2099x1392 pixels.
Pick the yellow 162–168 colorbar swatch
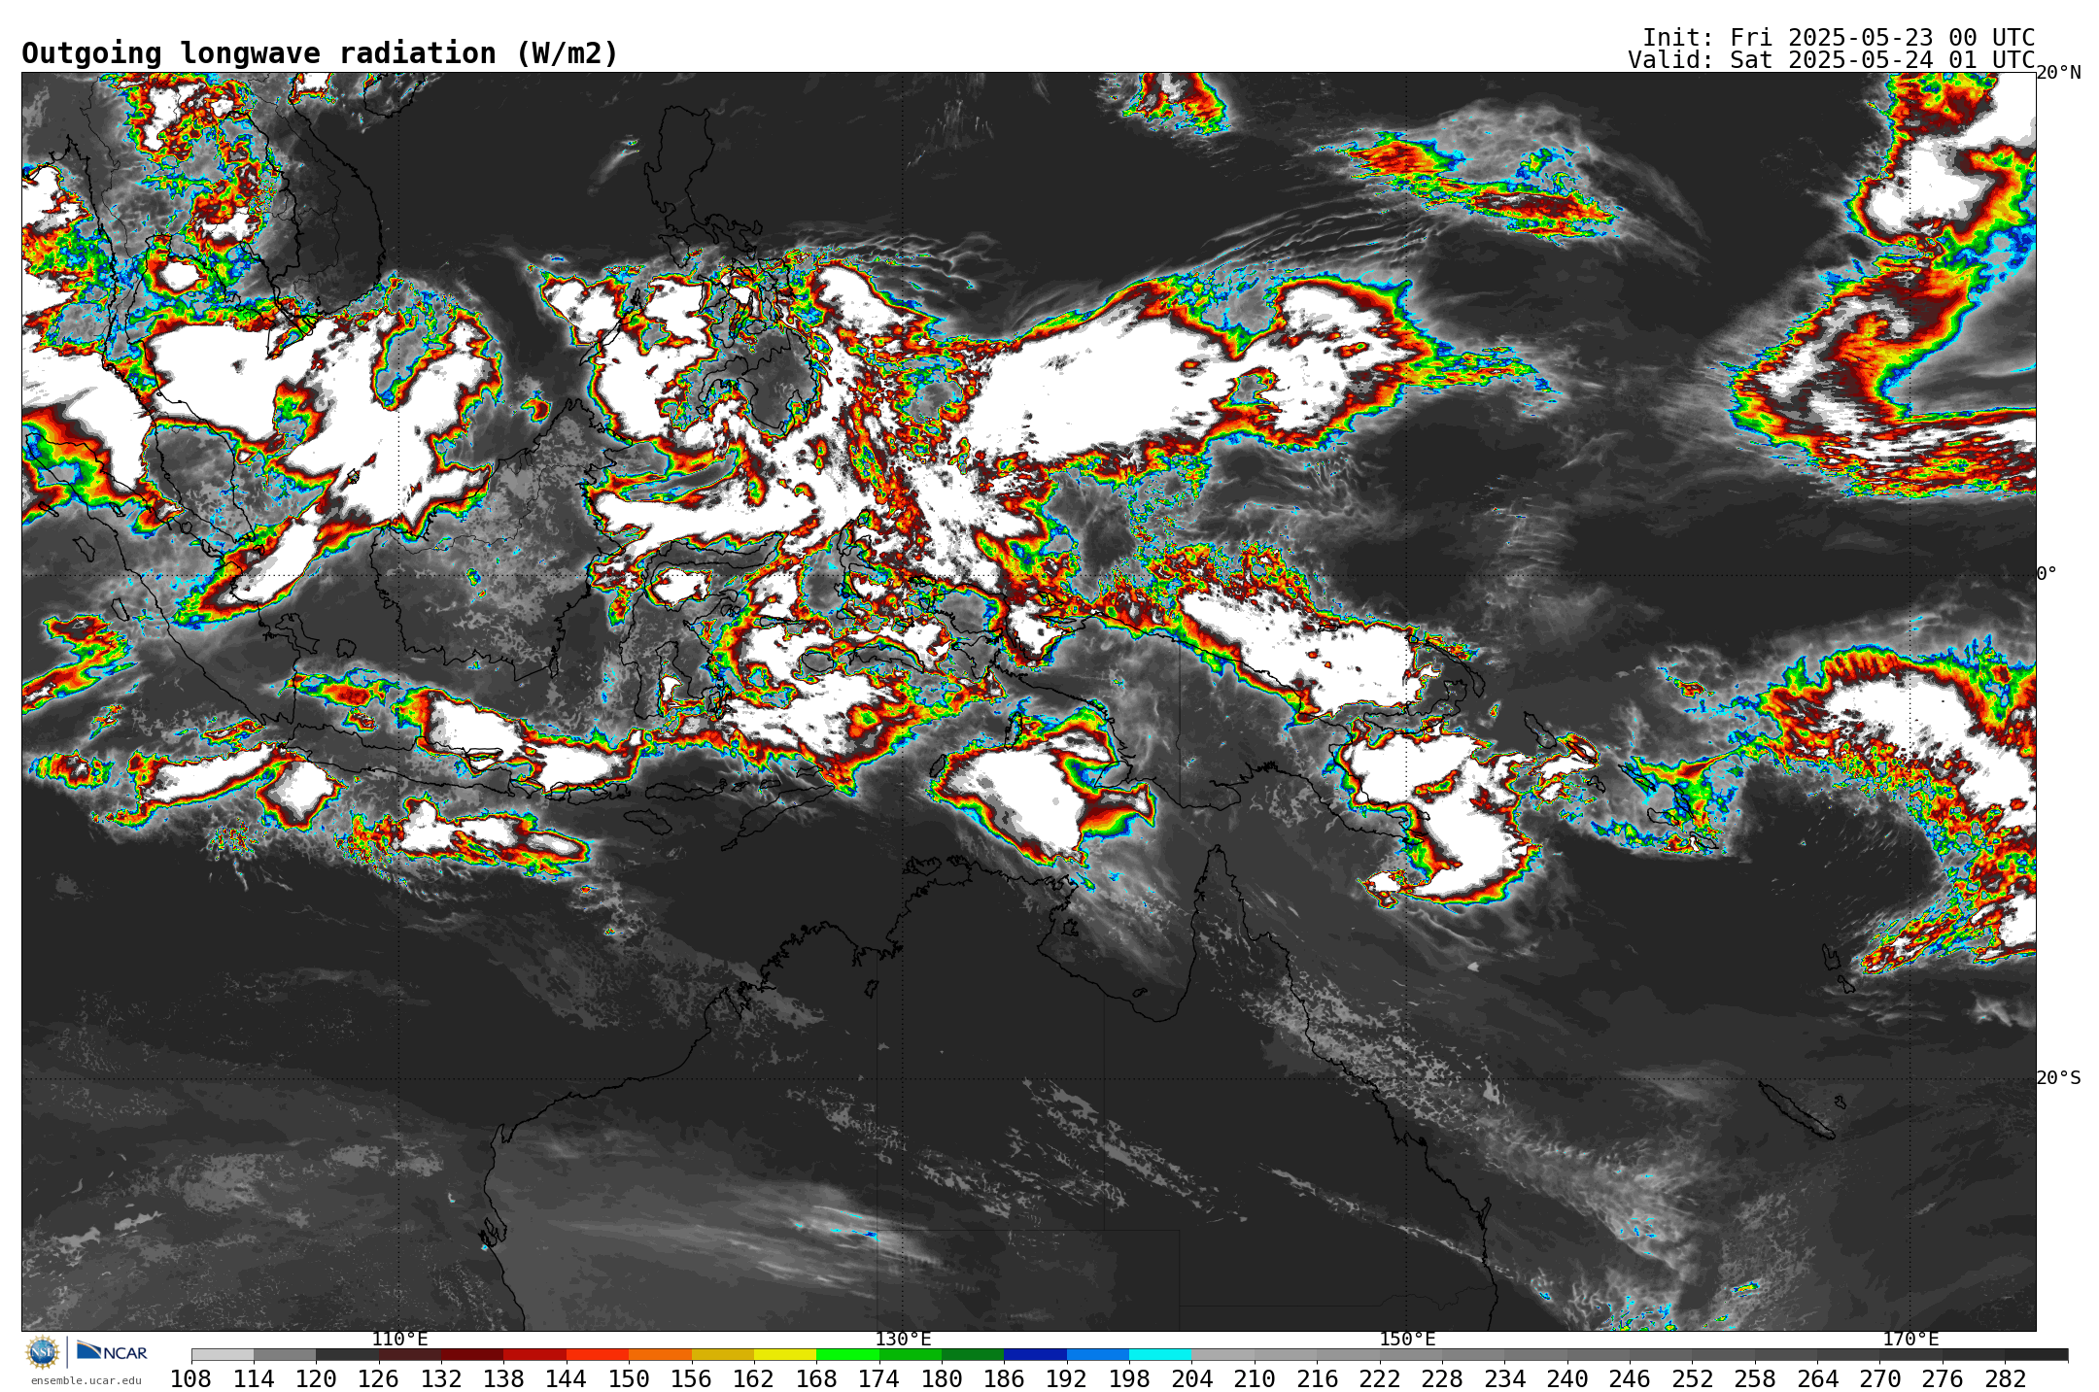[785, 1354]
